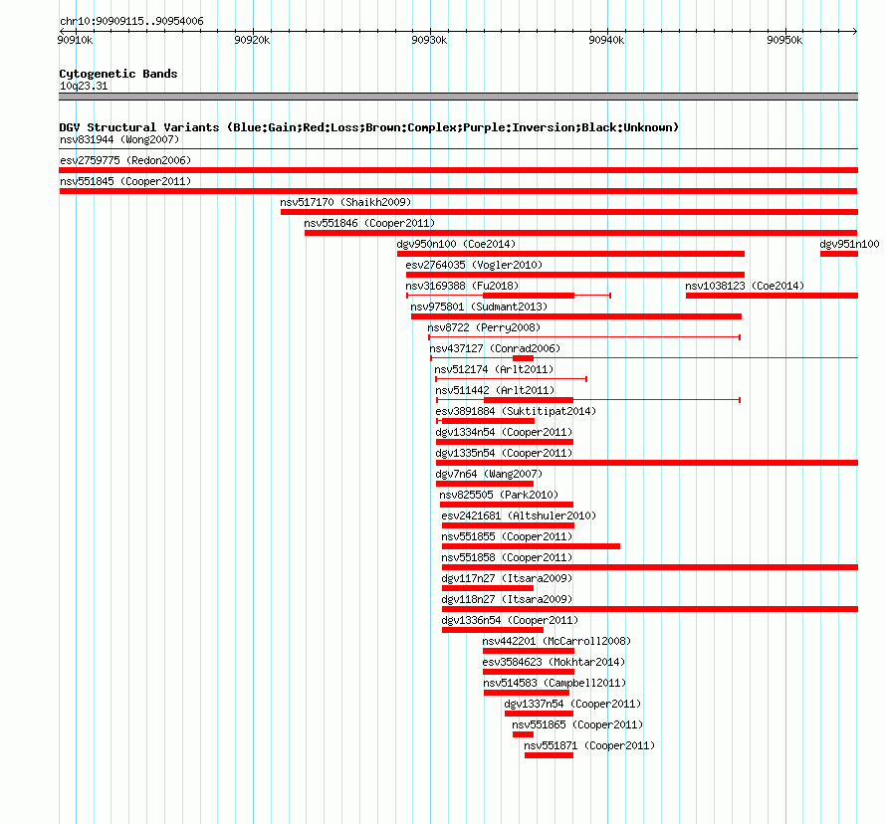Click the 90930k ruler tick label
Screen dimensions: 886x824
tap(429, 40)
